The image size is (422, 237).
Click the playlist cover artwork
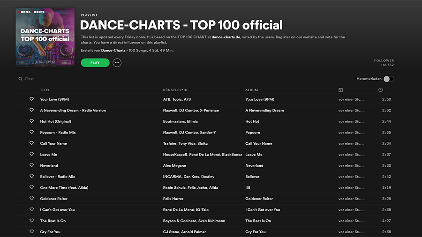tap(45, 37)
